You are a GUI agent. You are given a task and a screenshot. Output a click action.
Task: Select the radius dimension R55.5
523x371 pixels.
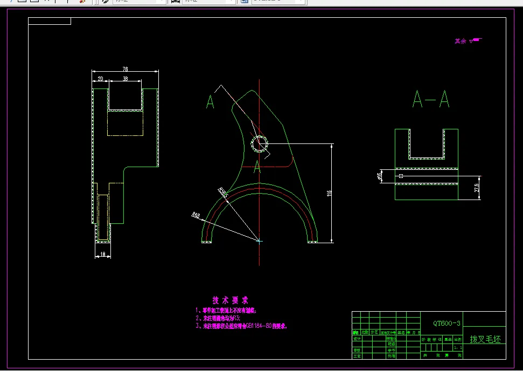coord(222,193)
